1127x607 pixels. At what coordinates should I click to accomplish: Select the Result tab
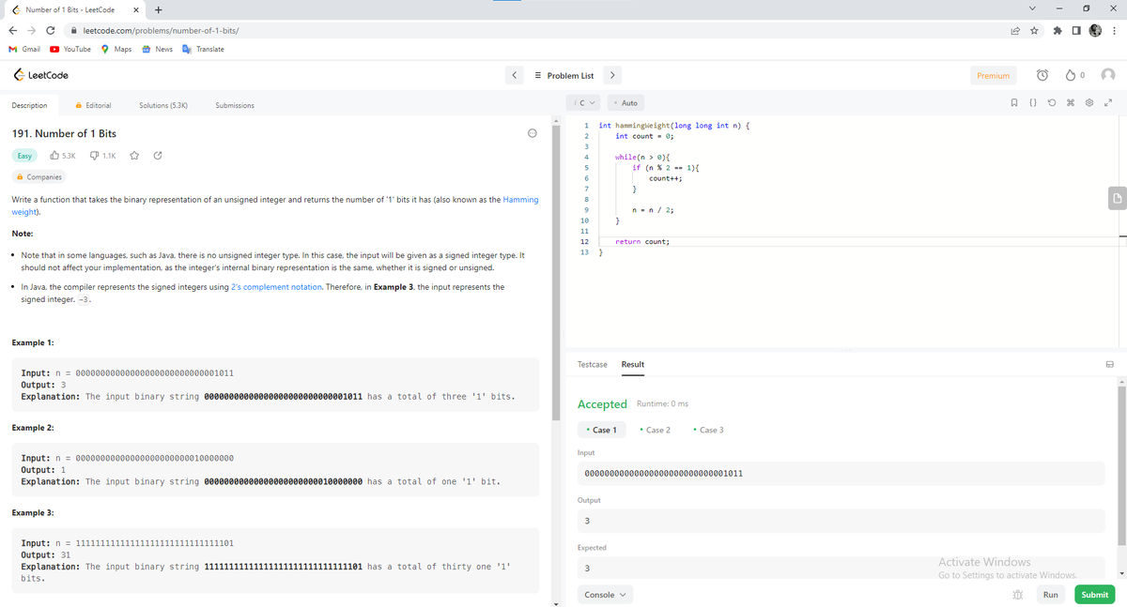point(633,364)
